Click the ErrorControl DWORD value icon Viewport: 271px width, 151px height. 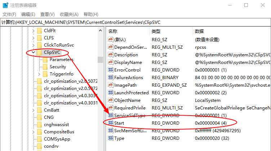point(111,70)
